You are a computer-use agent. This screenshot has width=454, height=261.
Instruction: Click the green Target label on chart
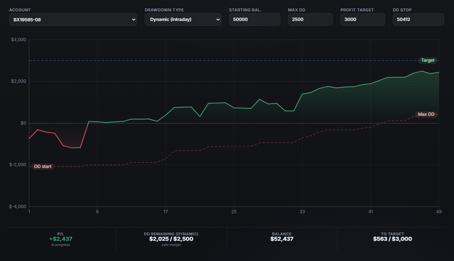tap(428, 60)
